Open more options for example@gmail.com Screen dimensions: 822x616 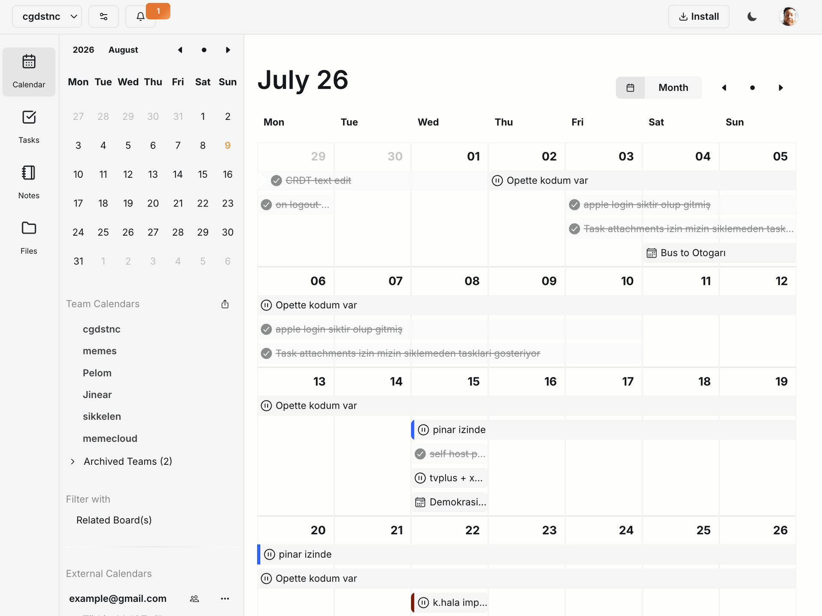click(x=225, y=598)
